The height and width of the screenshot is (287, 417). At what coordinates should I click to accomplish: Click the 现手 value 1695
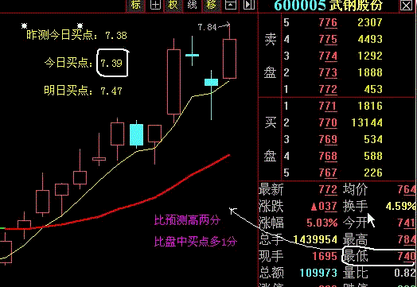point(325,257)
